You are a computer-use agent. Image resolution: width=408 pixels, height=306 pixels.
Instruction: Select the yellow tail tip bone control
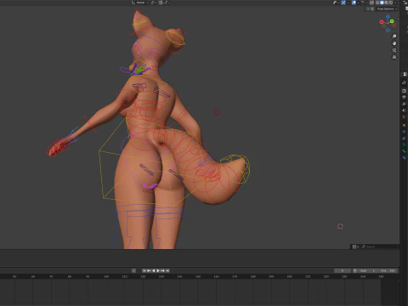tap(235, 169)
